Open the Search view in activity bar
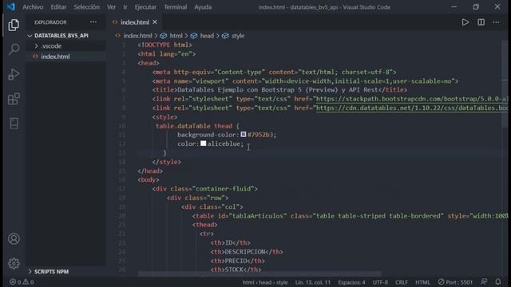 (14, 49)
